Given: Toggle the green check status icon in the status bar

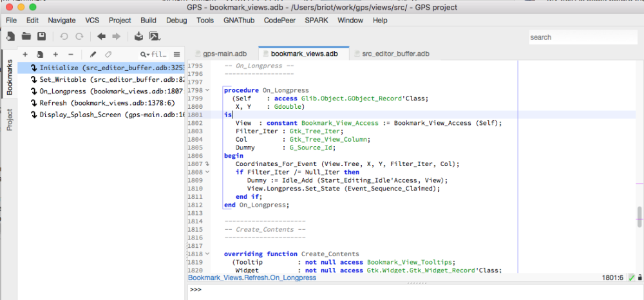Looking at the screenshot, I should click(632, 277).
